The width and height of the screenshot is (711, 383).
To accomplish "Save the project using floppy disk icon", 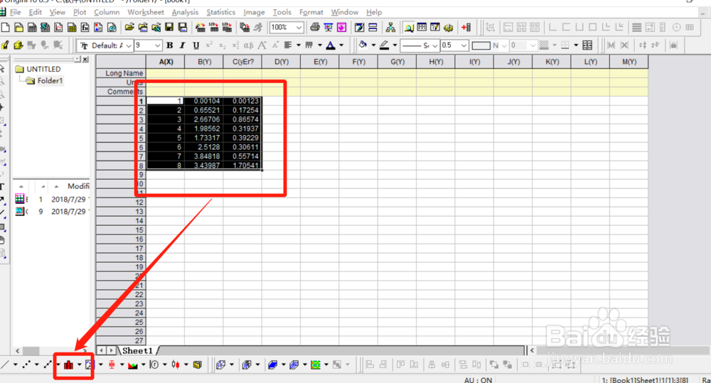I will (x=169, y=28).
